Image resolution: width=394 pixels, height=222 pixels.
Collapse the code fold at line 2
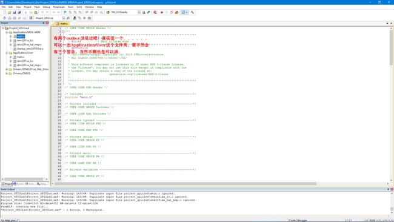63,32
